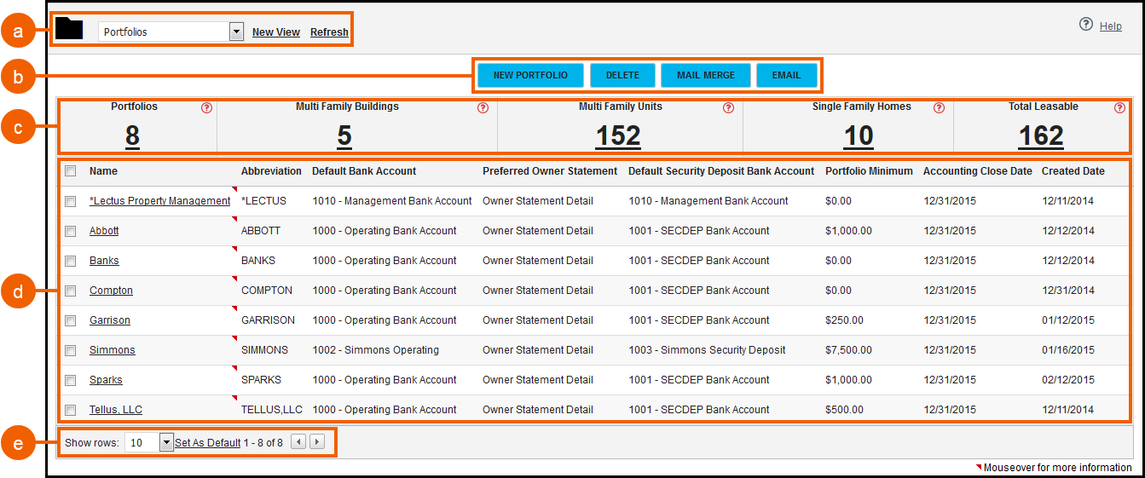The height and width of the screenshot is (478, 1145).
Task: Toggle the select-all checkbox in header
Action: tap(71, 171)
